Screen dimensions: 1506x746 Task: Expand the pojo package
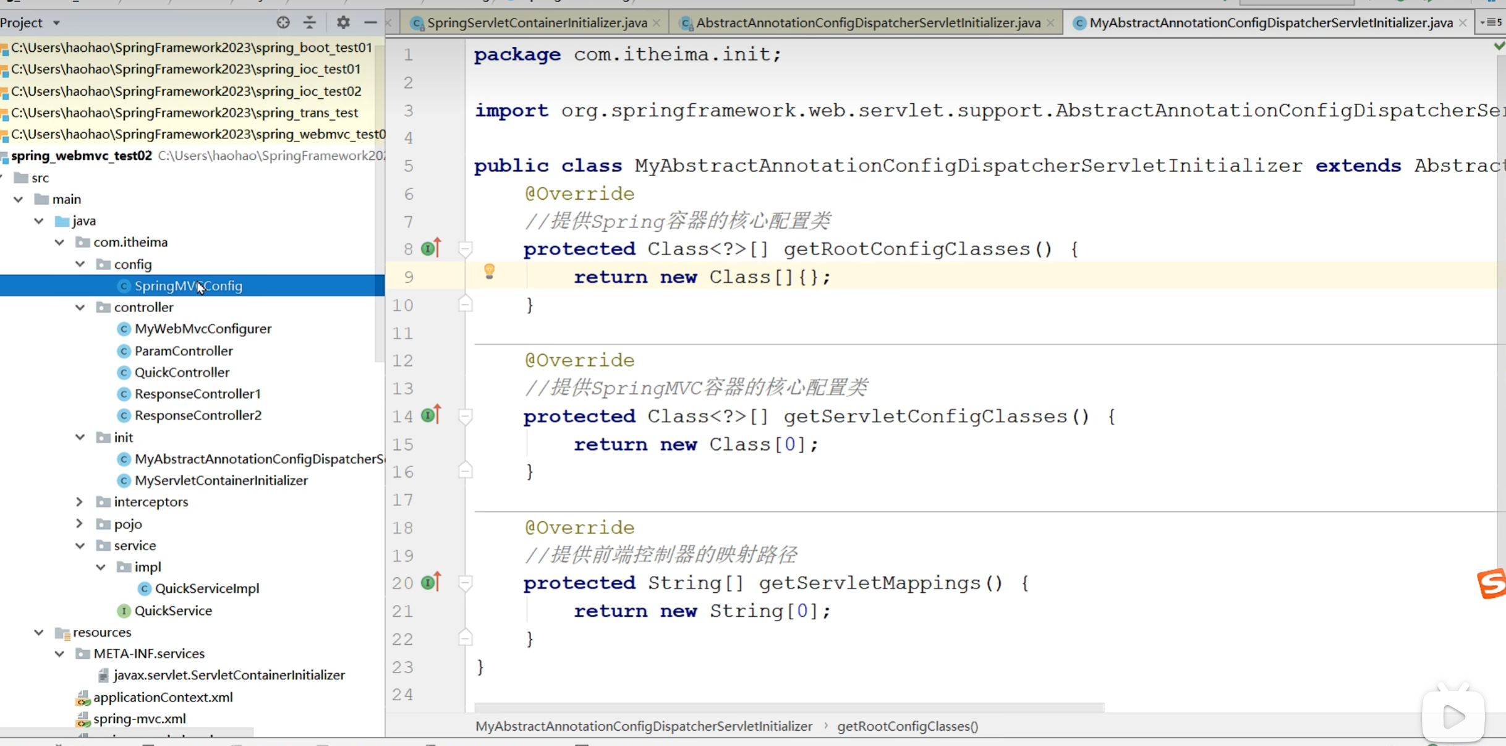pyautogui.click(x=80, y=523)
